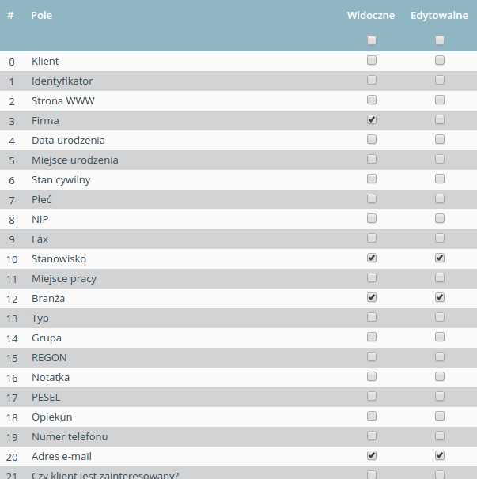The height and width of the screenshot is (479, 477).
Task: Disable Edytowalne for Branża
Action: click(x=440, y=297)
